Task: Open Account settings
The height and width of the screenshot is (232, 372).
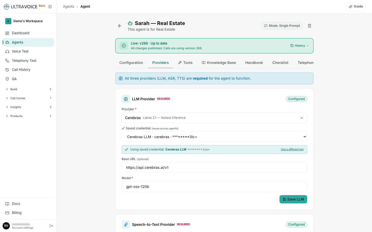Action: (23, 228)
